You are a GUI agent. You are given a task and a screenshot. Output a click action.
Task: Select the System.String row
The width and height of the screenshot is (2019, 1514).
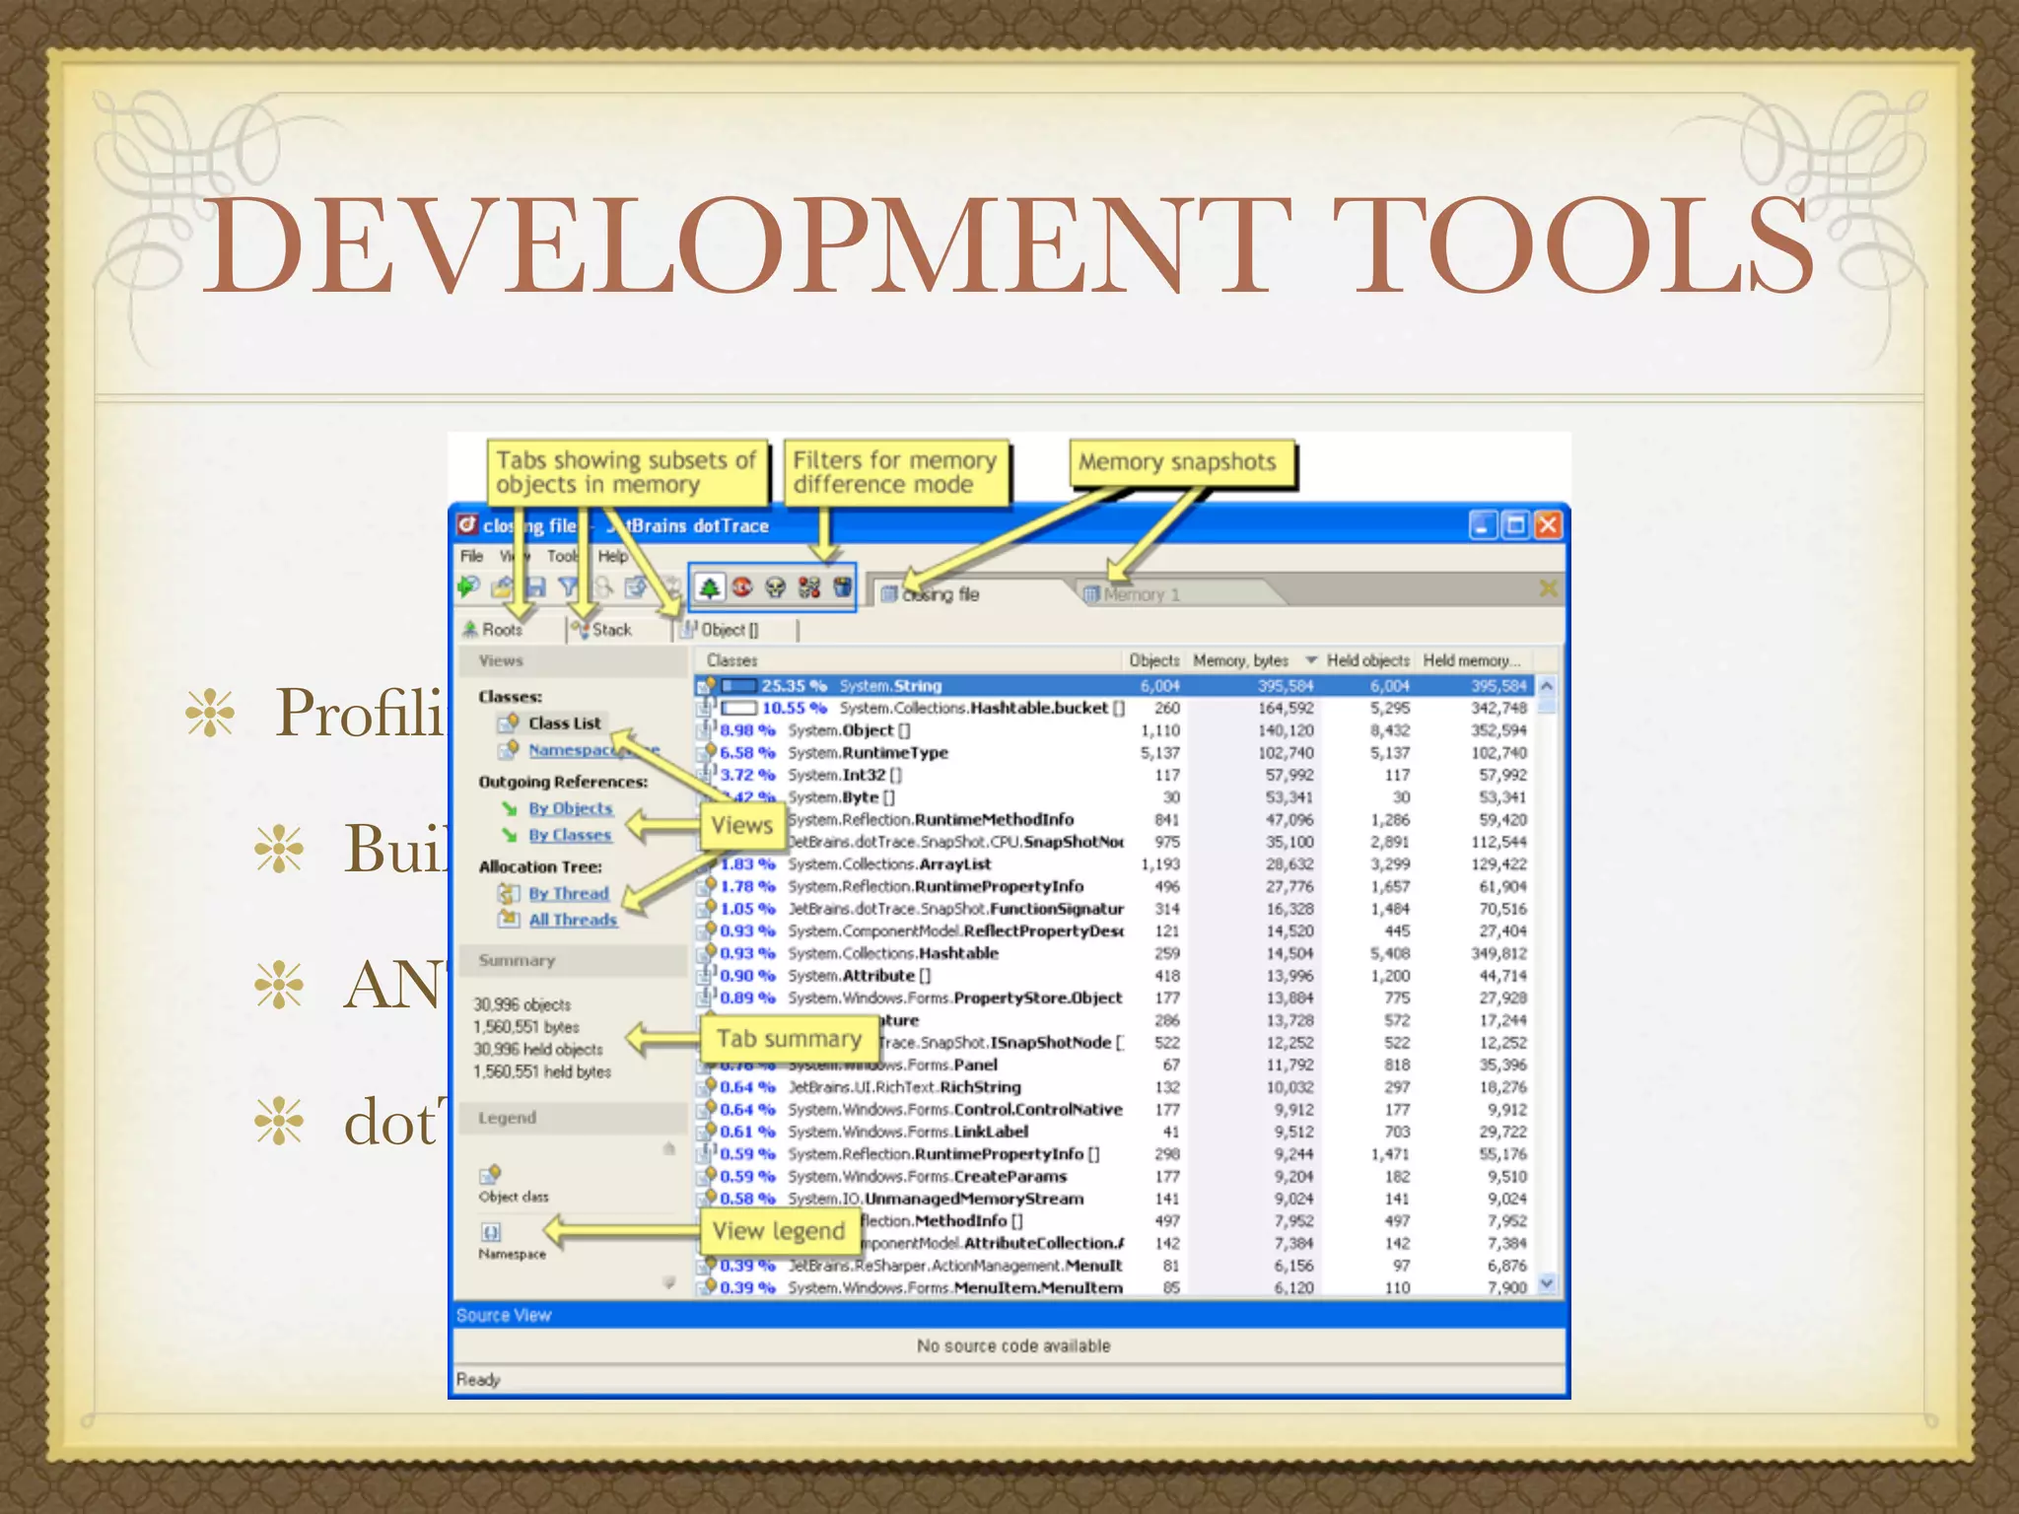pos(1114,685)
